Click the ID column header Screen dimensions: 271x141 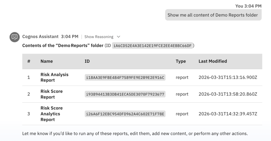point(87,61)
